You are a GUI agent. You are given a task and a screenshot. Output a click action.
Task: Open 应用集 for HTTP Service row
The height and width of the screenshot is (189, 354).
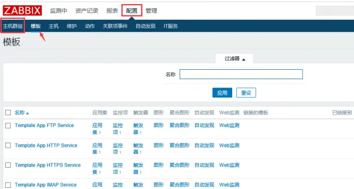tap(97, 148)
